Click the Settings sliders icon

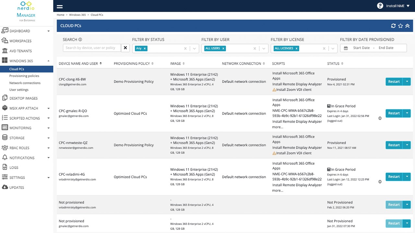click(x=5, y=177)
